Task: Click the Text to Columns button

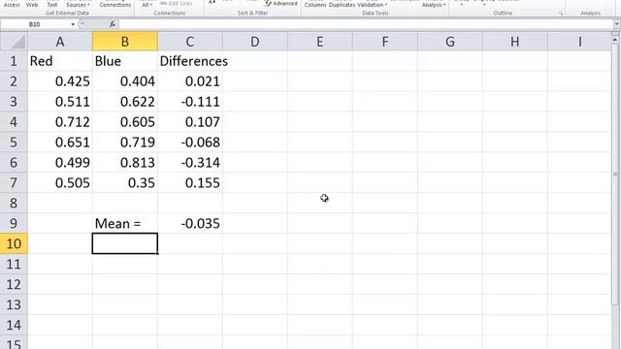Action: pyautogui.click(x=315, y=5)
